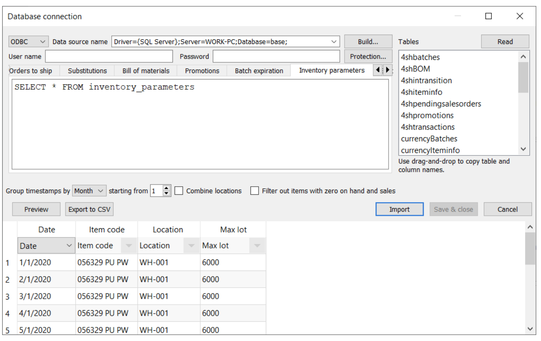Click the User name input field
This screenshot has height=341, width=541.
(109, 56)
